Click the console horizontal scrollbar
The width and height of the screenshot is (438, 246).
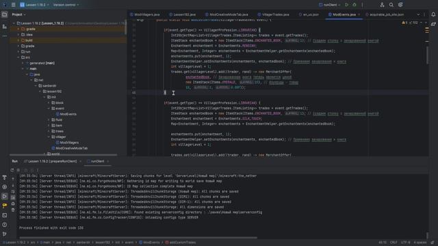(x=138, y=238)
